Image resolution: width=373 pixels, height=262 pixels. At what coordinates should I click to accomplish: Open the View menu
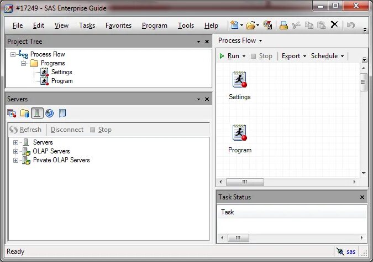pos(61,25)
